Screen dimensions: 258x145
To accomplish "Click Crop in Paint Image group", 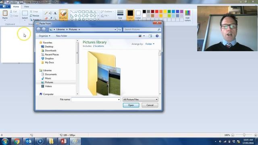I will tap(34, 12).
